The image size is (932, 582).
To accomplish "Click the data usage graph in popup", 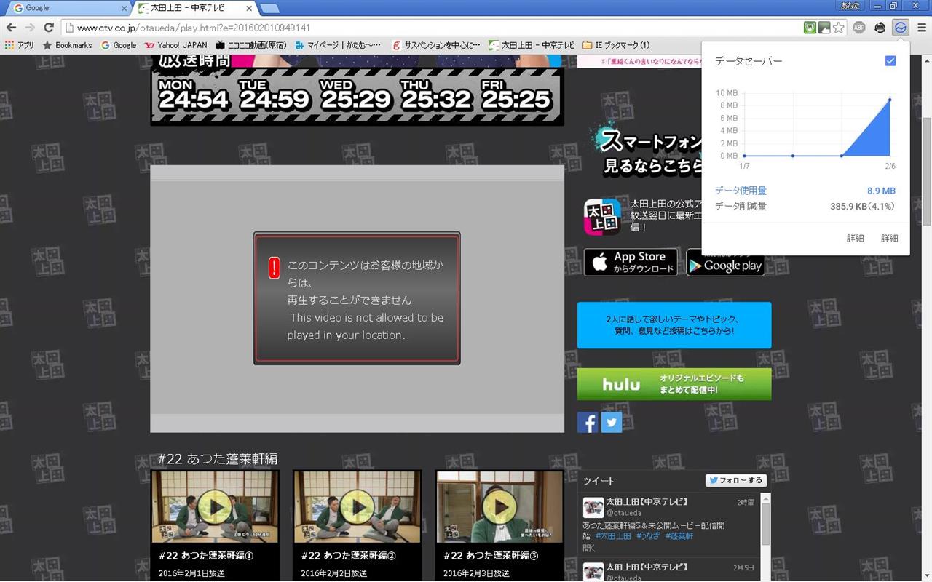I will point(817,124).
